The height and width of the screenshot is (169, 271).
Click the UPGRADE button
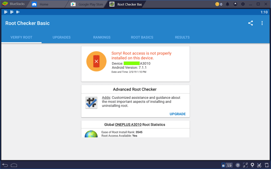click(x=178, y=114)
